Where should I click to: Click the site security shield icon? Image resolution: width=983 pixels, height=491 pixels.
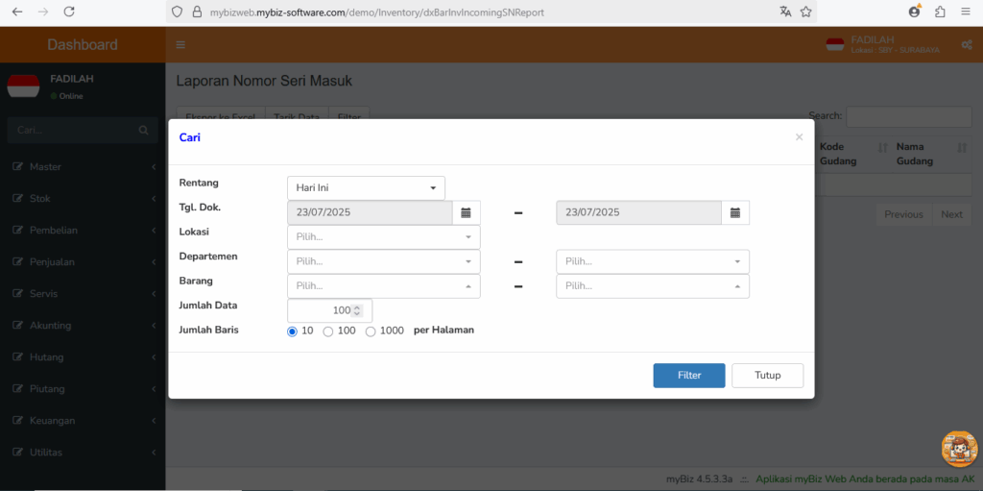tap(177, 12)
